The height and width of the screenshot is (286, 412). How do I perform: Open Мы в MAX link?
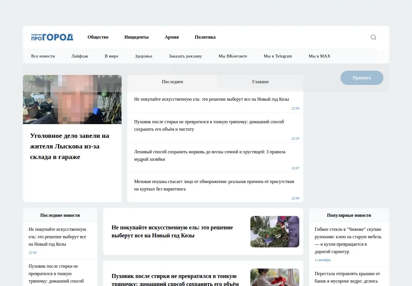coord(320,56)
